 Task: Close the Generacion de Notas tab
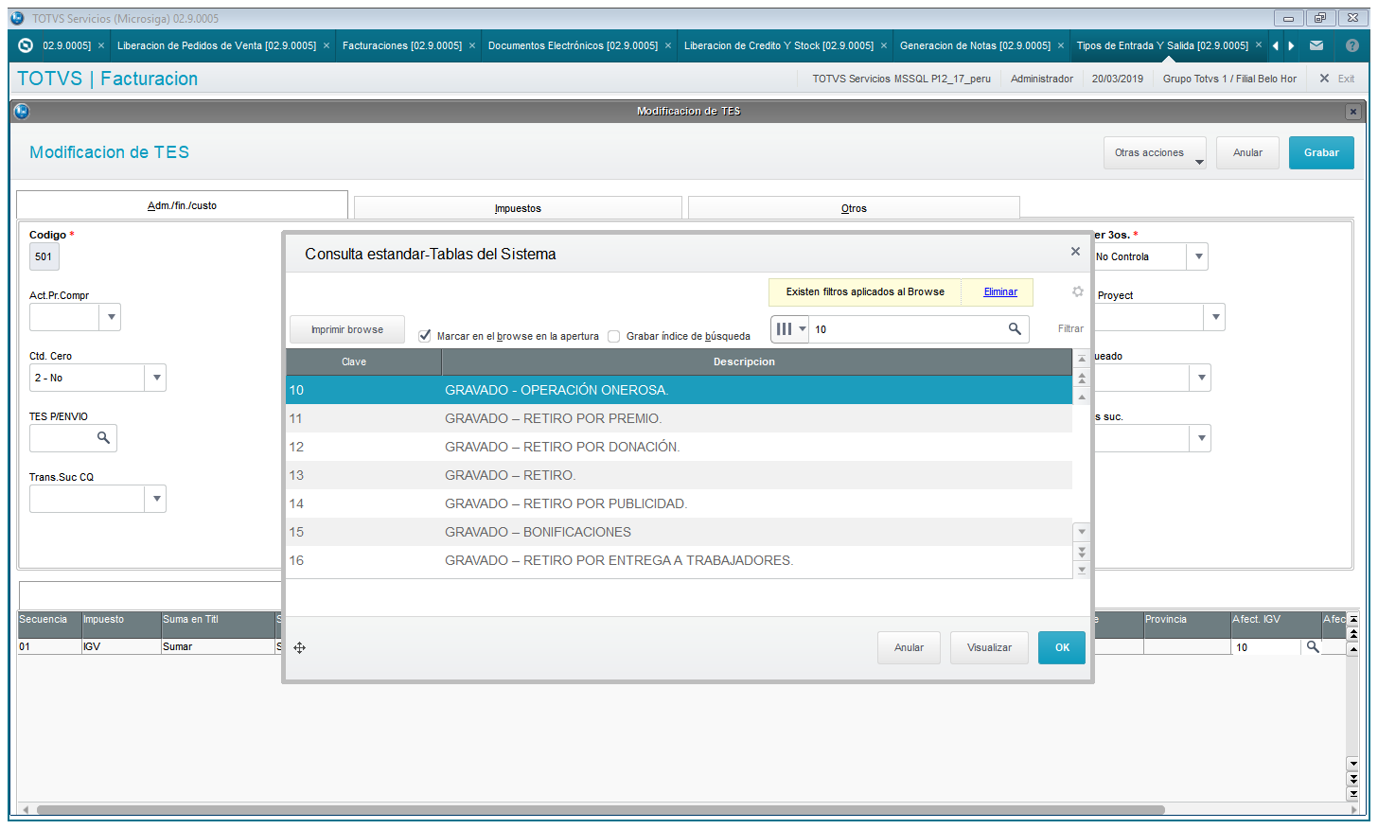1061,45
